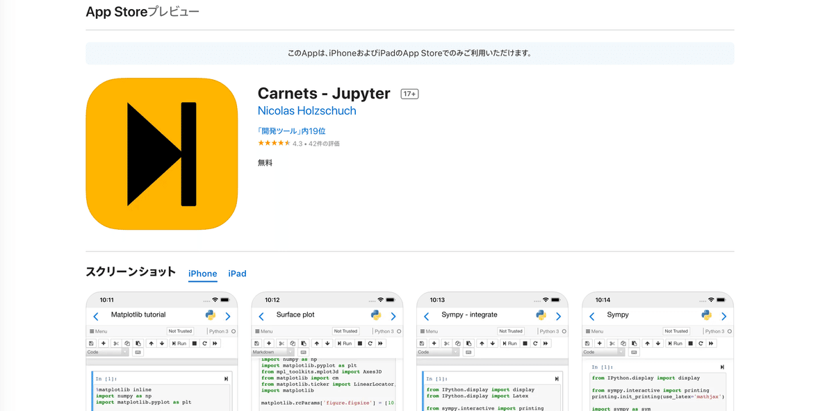
Task: Open Code dropdown in 10:14 Sympy screenshot
Action: (x=603, y=352)
